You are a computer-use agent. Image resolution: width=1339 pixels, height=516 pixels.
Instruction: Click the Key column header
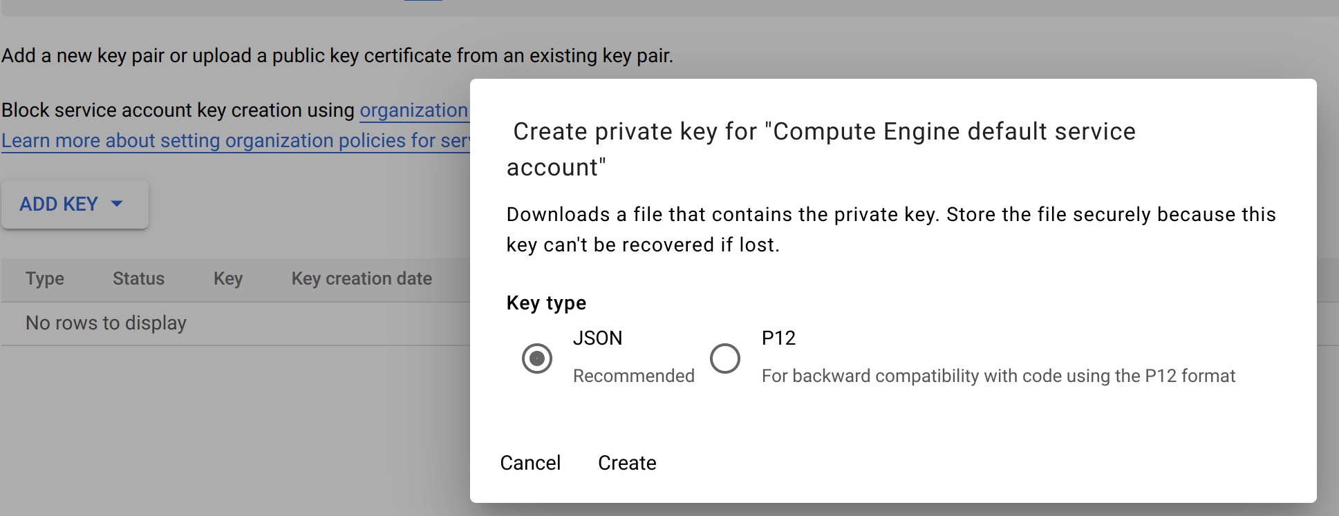227,279
